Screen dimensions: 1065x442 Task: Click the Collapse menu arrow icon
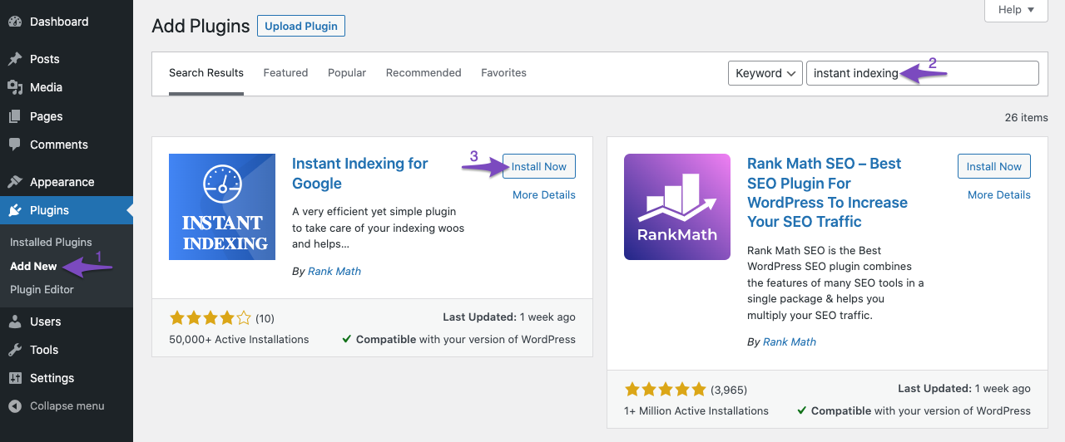15,406
